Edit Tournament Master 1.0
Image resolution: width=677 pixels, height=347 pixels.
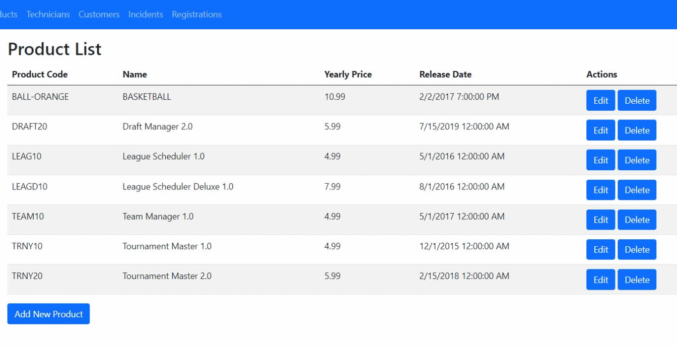click(x=600, y=249)
